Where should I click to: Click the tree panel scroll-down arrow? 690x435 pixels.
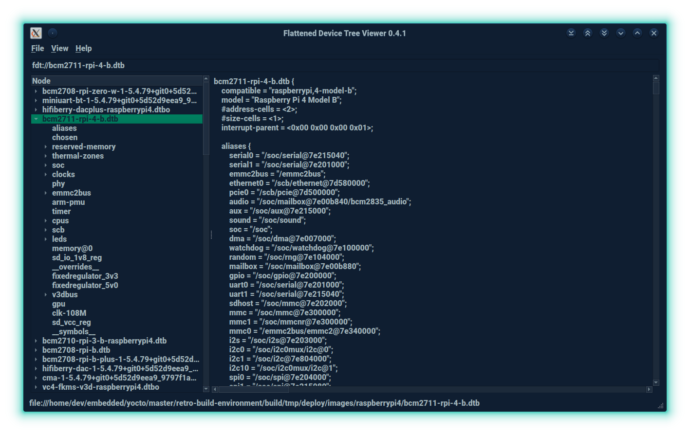coord(206,389)
